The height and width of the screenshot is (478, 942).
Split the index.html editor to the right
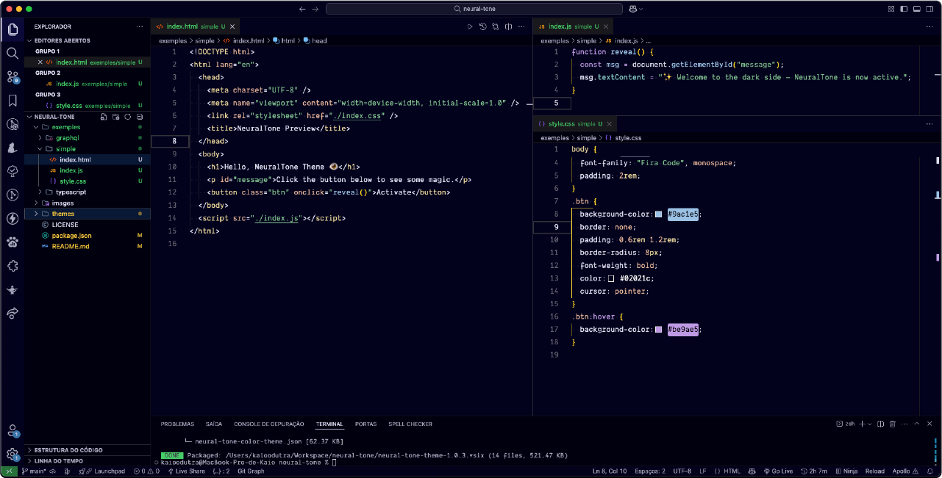tap(507, 26)
